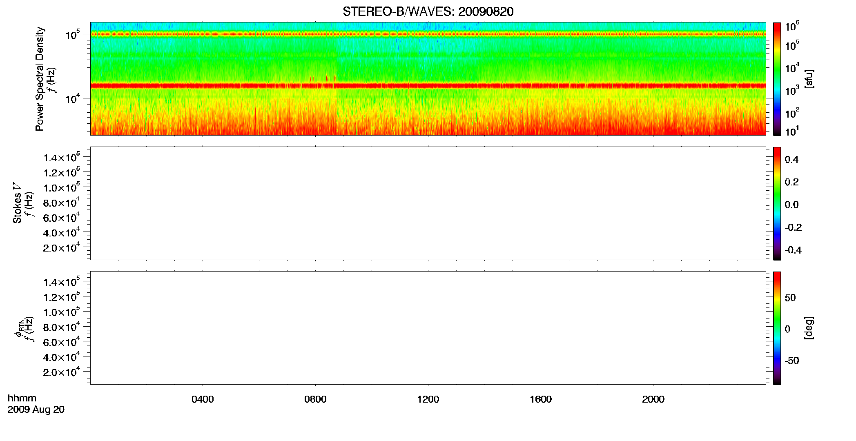The height and width of the screenshot is (441, 856).
Task: Click the hhmm time format label
Action: tap(22, 399)
